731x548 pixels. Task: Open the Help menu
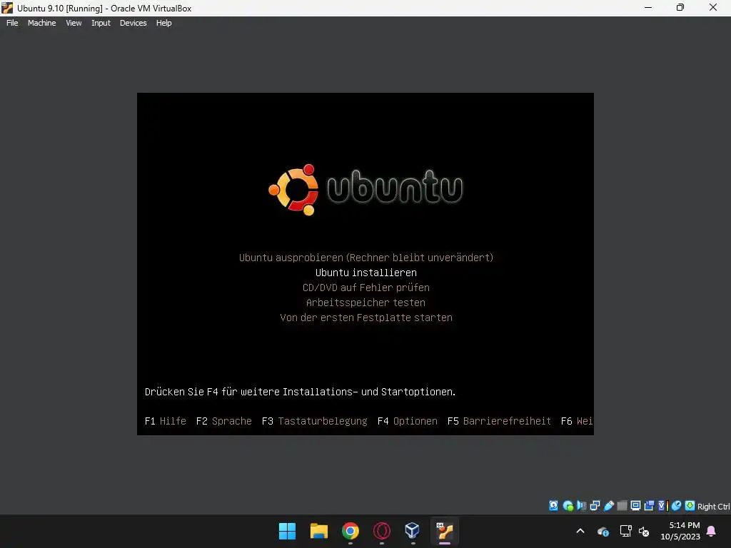pos(163,23)
